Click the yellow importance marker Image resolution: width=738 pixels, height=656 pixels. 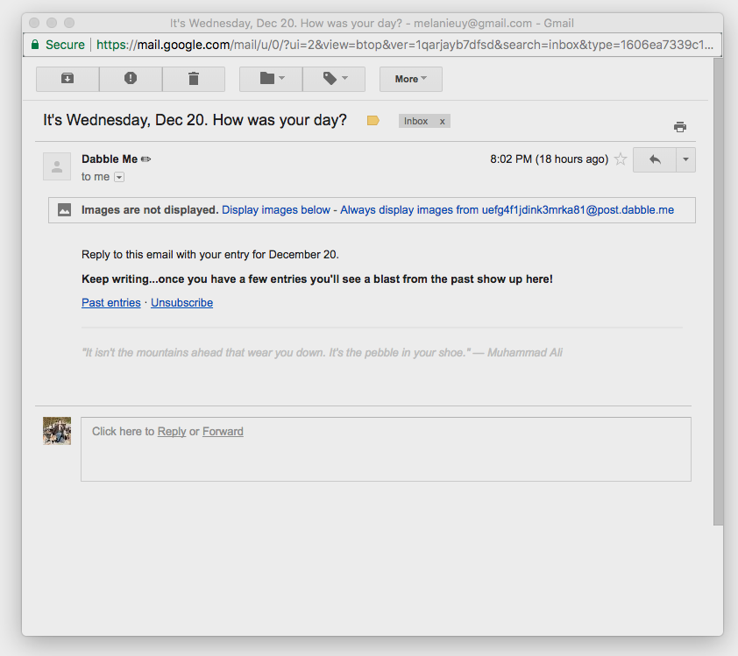pos(373,121)
